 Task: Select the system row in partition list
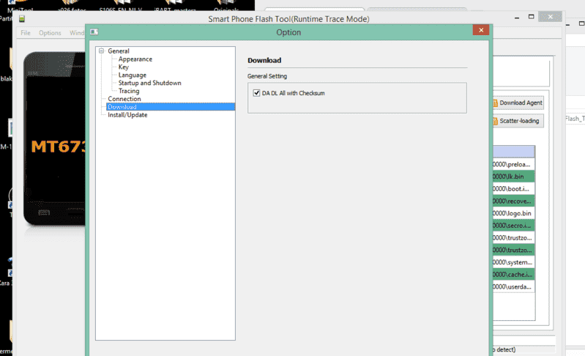(x=513, y=262)
